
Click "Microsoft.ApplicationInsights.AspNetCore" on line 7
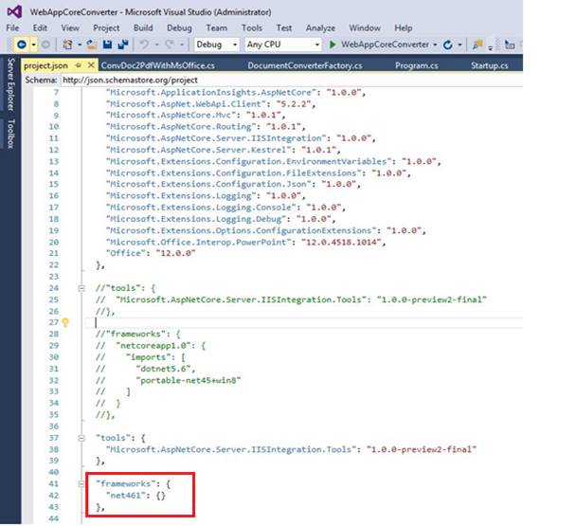pos(211,93)
